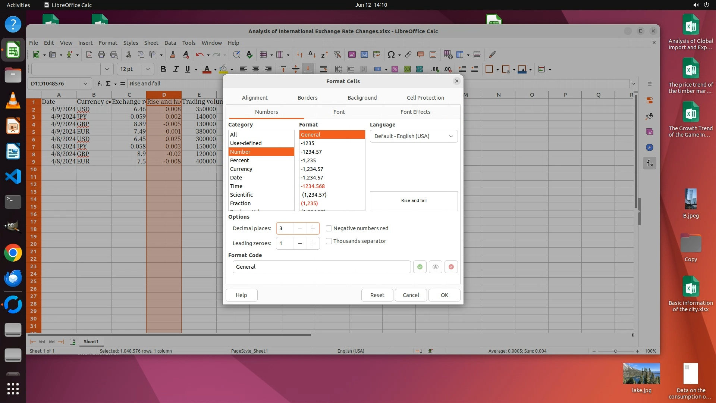Click the green Add format code checkmark
The height and width of the screenshot is (403, 716).
click(420, 267)
